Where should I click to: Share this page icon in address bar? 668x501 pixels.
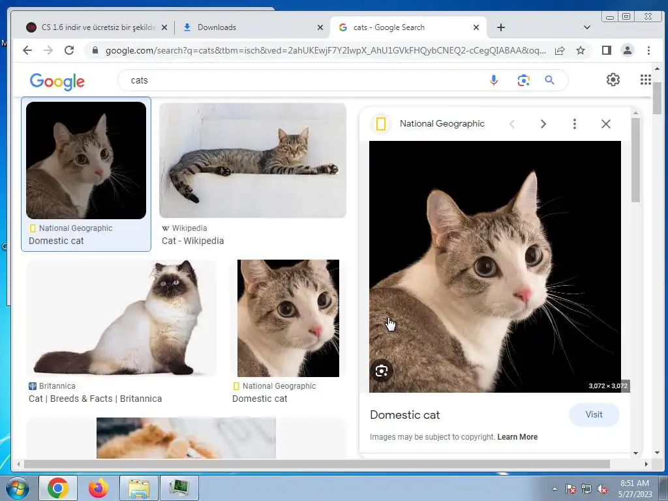coord(560,50)
